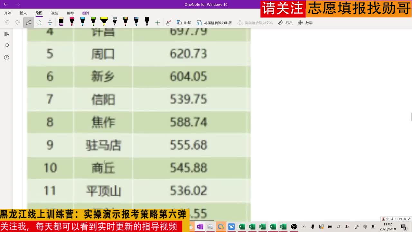The height and width of the screenshot is (232, 412).
Task: Pick the eraser tool
Action: (61, 22)
